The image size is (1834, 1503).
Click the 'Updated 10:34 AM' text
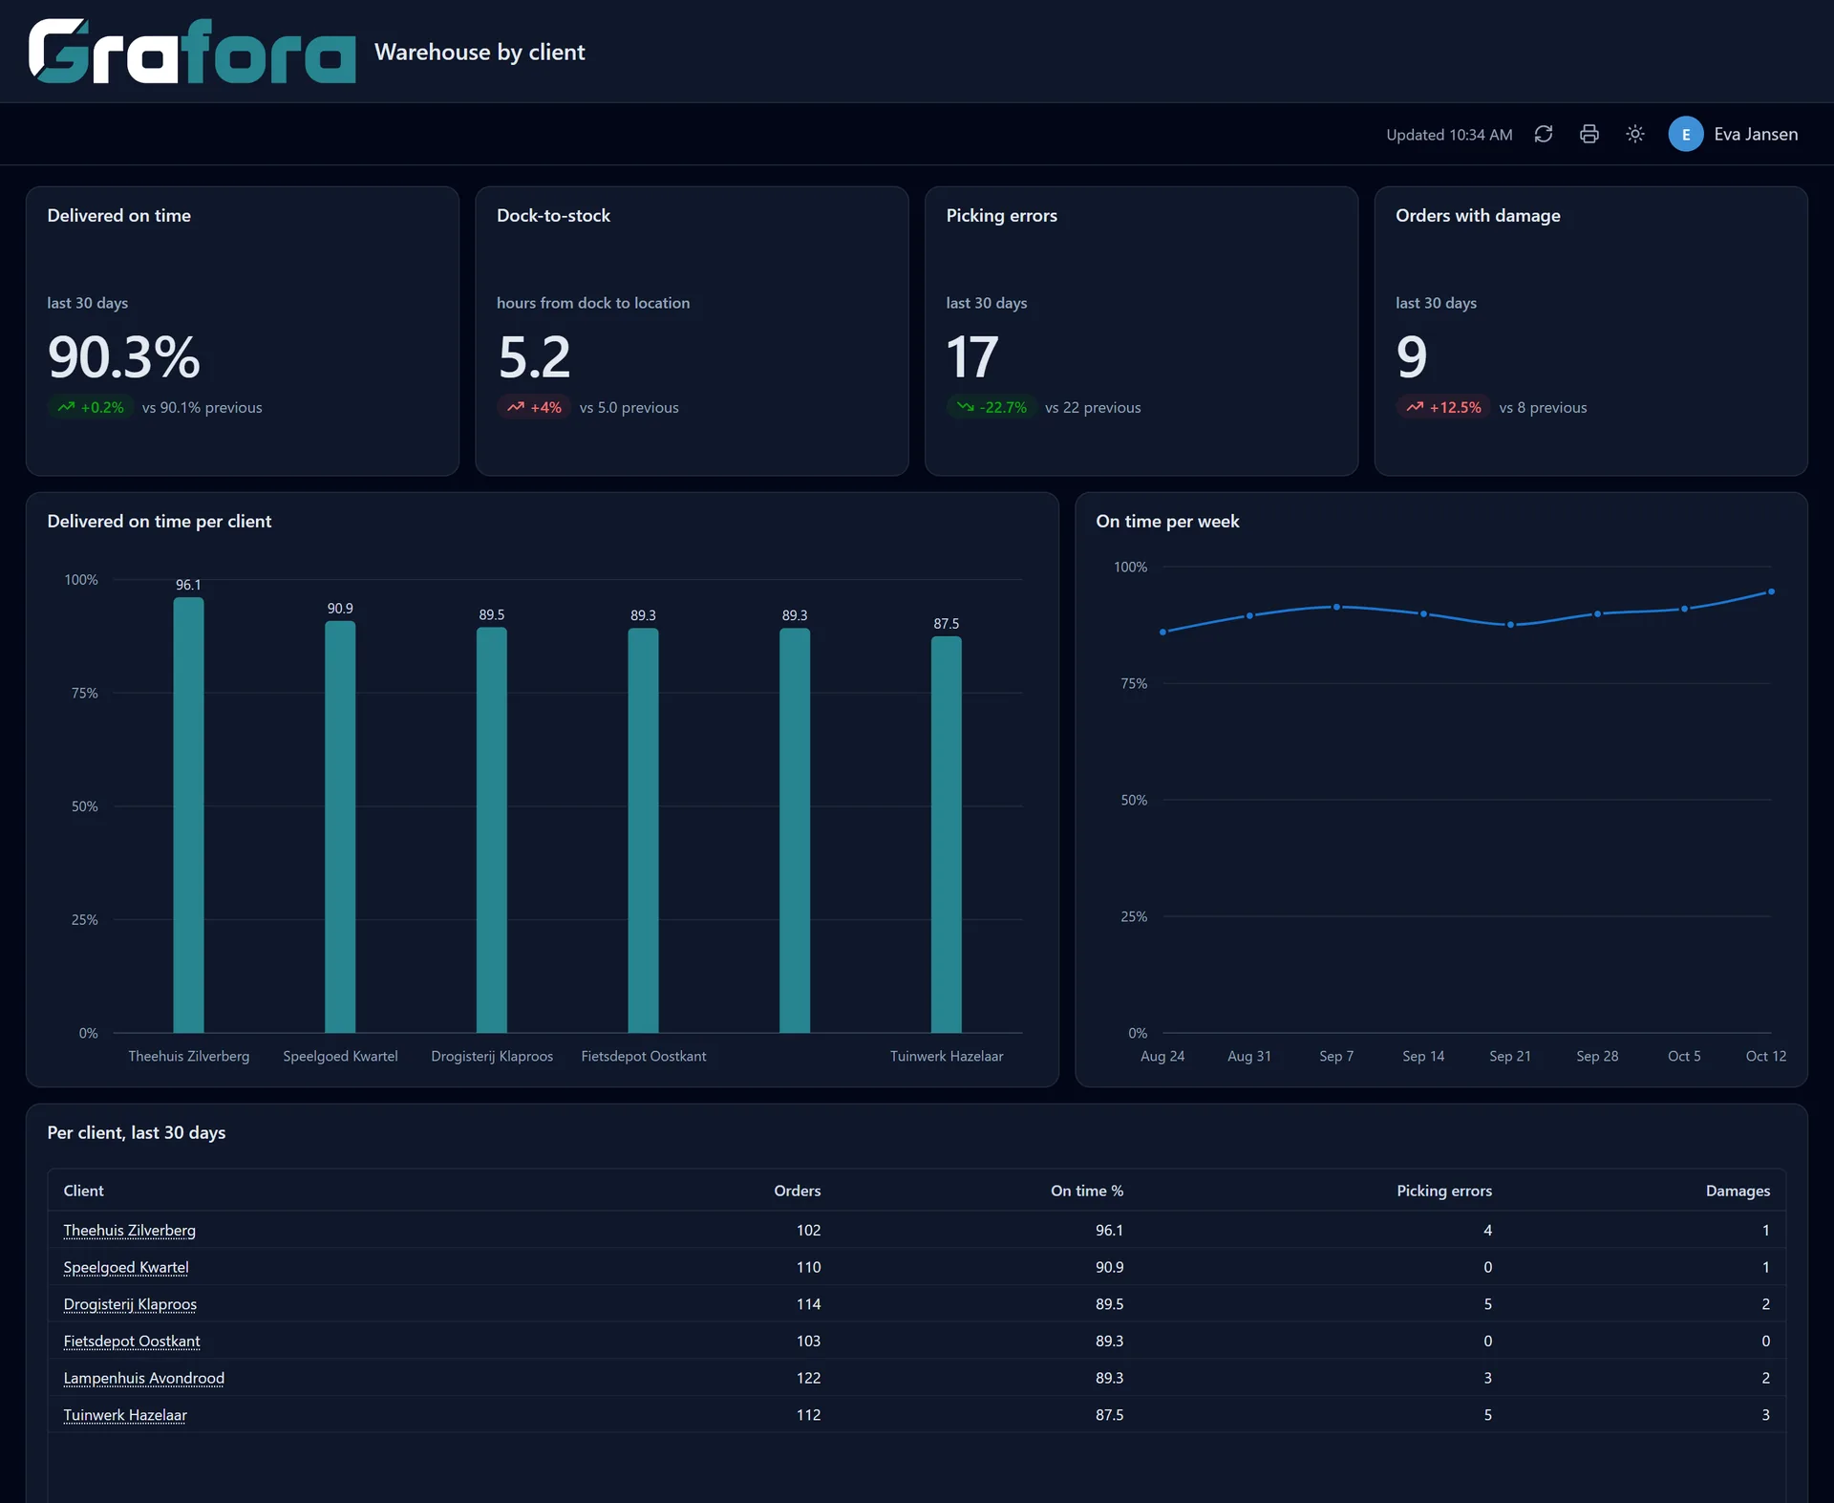(1449, 135)
